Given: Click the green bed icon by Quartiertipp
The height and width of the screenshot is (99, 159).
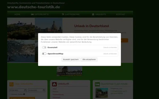Looking at the screenshot, I should tap(97, 84).
